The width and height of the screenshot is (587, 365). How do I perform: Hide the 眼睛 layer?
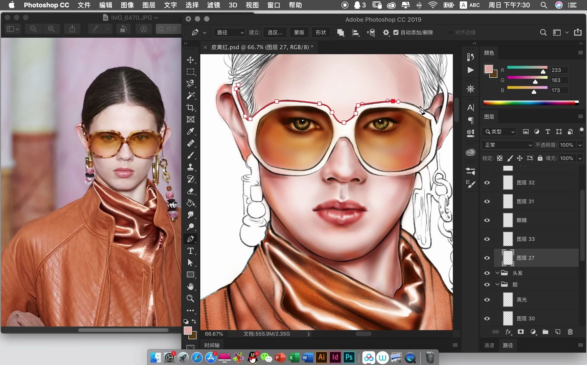pyautogui.click(x=487, y=220)
